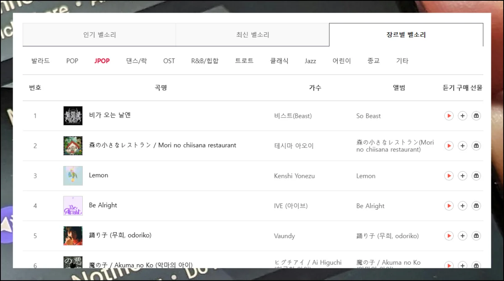Play Mori no chiisana restaurant preview
The image size is (504, 281).
(x=449, y=146)
